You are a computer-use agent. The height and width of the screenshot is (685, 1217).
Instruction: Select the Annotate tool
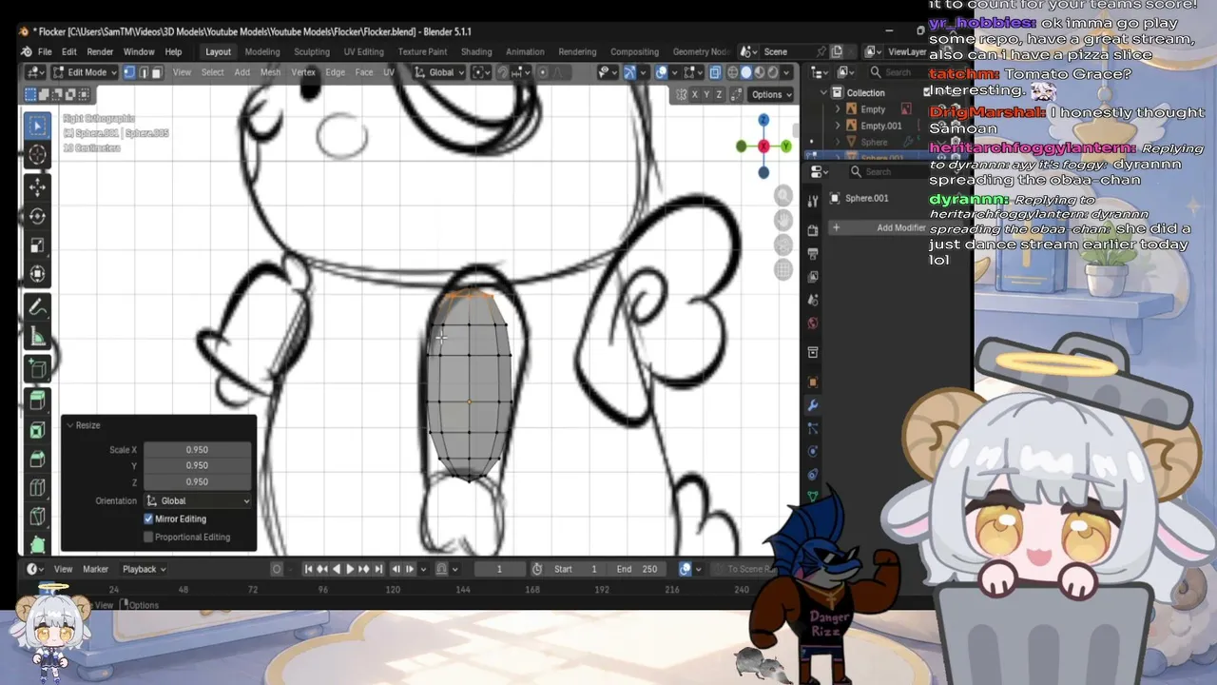[37, 307]
